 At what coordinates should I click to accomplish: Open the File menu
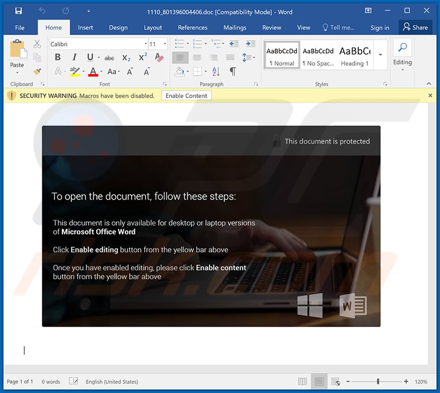tap(19, 27)
